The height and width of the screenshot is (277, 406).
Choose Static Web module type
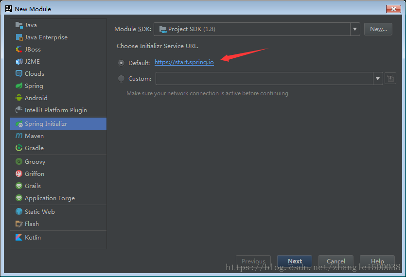click(x=58, y=212)
